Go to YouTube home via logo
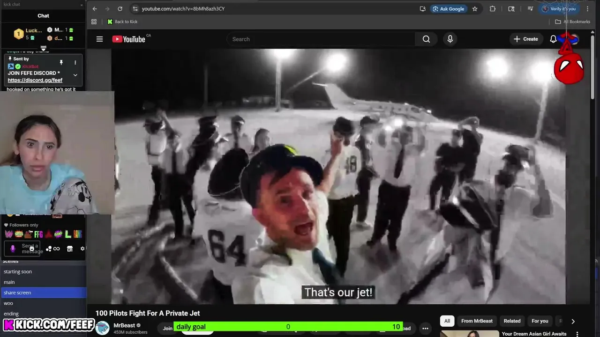 [129, 39]
